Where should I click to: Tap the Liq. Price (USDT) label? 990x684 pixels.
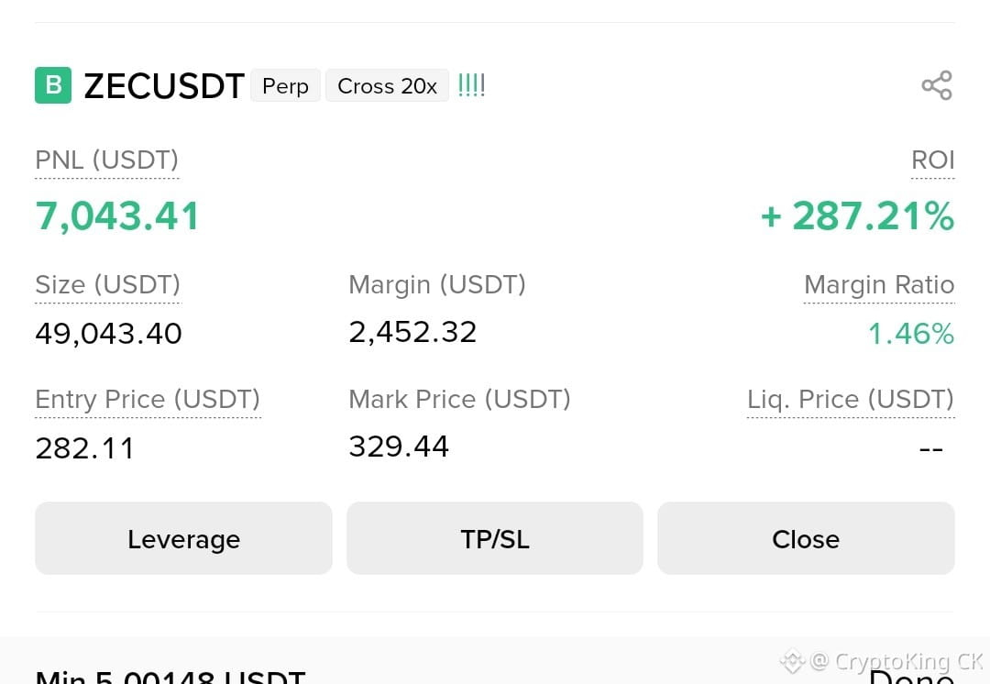[851, 399]
